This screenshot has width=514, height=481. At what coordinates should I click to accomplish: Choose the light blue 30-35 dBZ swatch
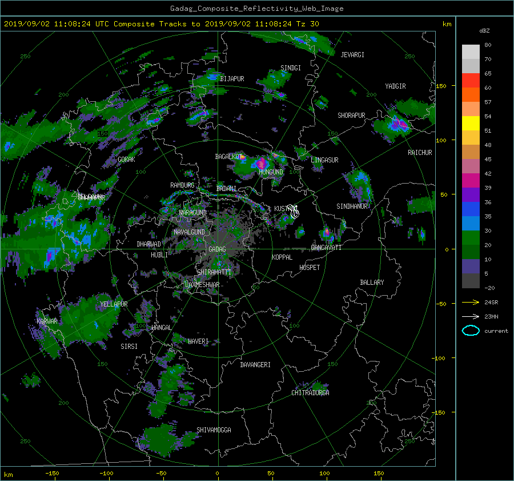pos(471,224)
